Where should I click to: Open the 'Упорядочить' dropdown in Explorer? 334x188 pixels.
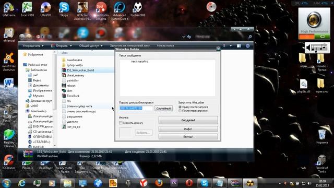click(x=33, y=46)
